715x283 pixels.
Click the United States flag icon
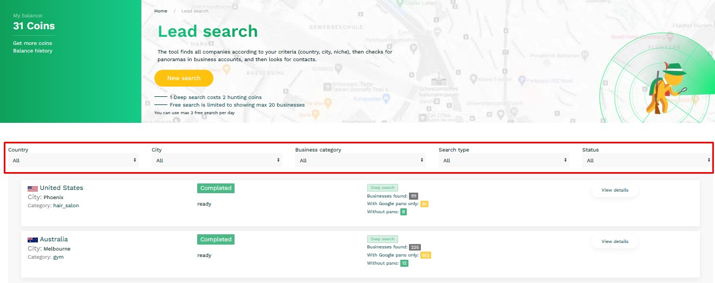click(32, 188)
